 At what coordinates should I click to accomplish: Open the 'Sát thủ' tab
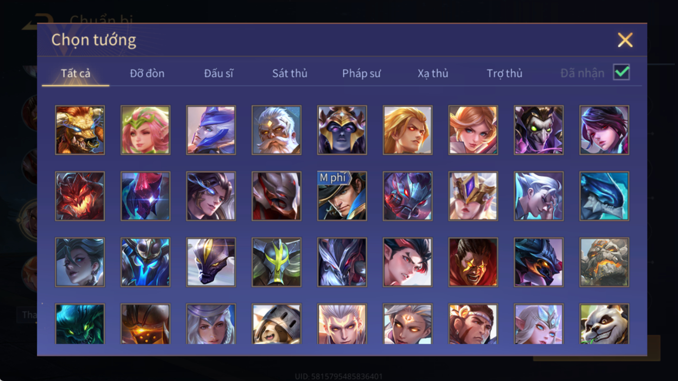290,74
